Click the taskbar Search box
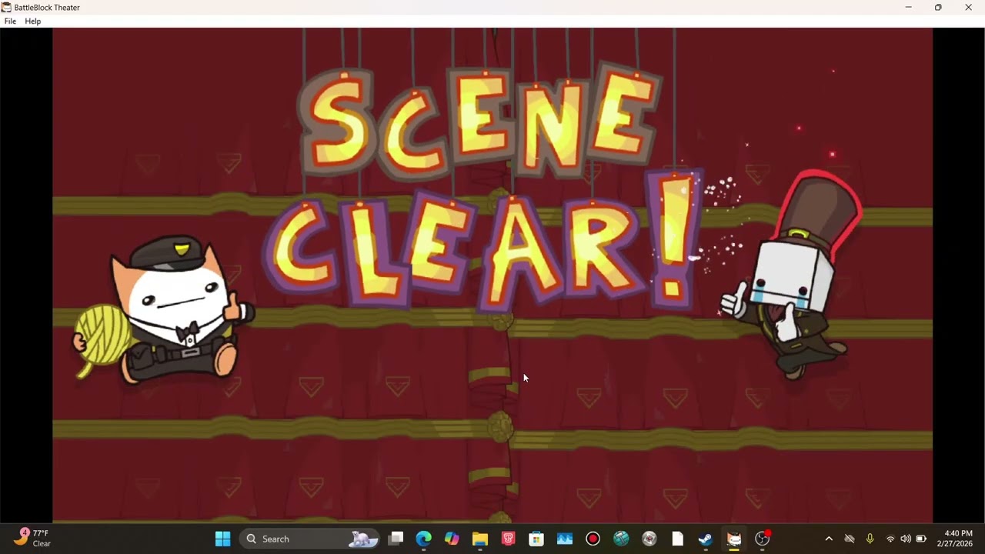 point(311,539)
